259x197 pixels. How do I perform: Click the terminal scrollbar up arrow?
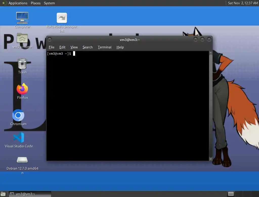pyautogui.click(x=211, y=53)
